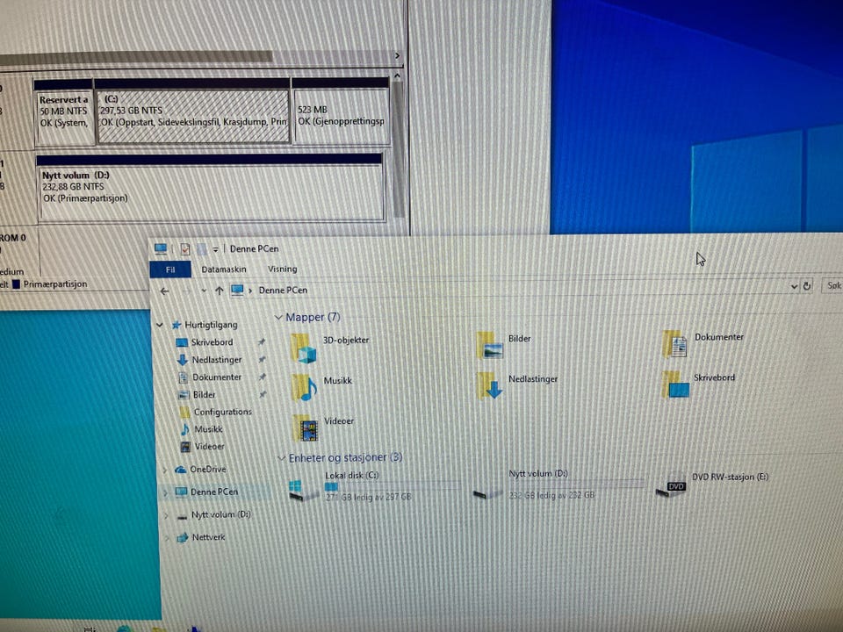Screen dimensions: 843x632
Task: Open the Visning ribbon tab
Action: [282, 269]
